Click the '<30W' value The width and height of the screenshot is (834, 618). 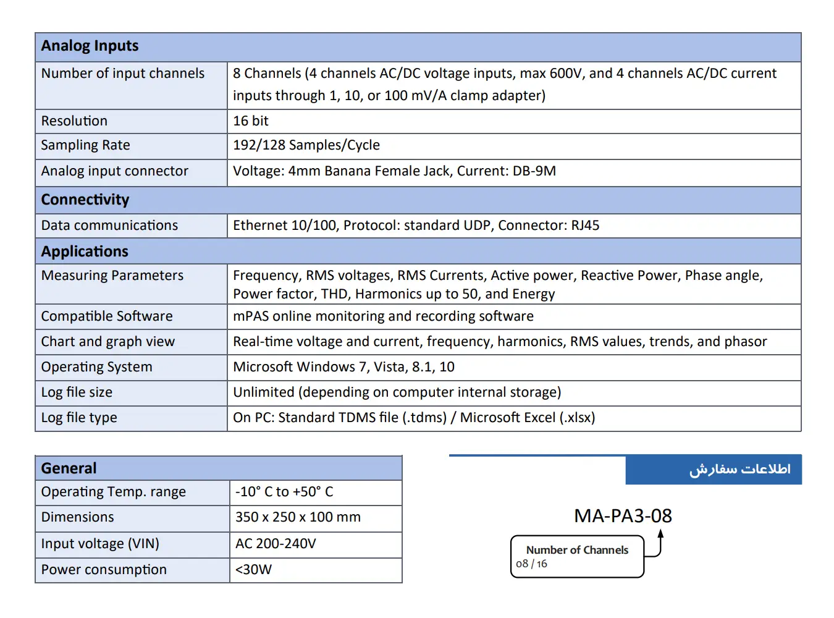pos(253,570)
